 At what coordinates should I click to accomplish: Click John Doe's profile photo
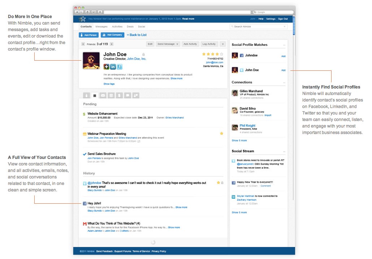point(91,60)
